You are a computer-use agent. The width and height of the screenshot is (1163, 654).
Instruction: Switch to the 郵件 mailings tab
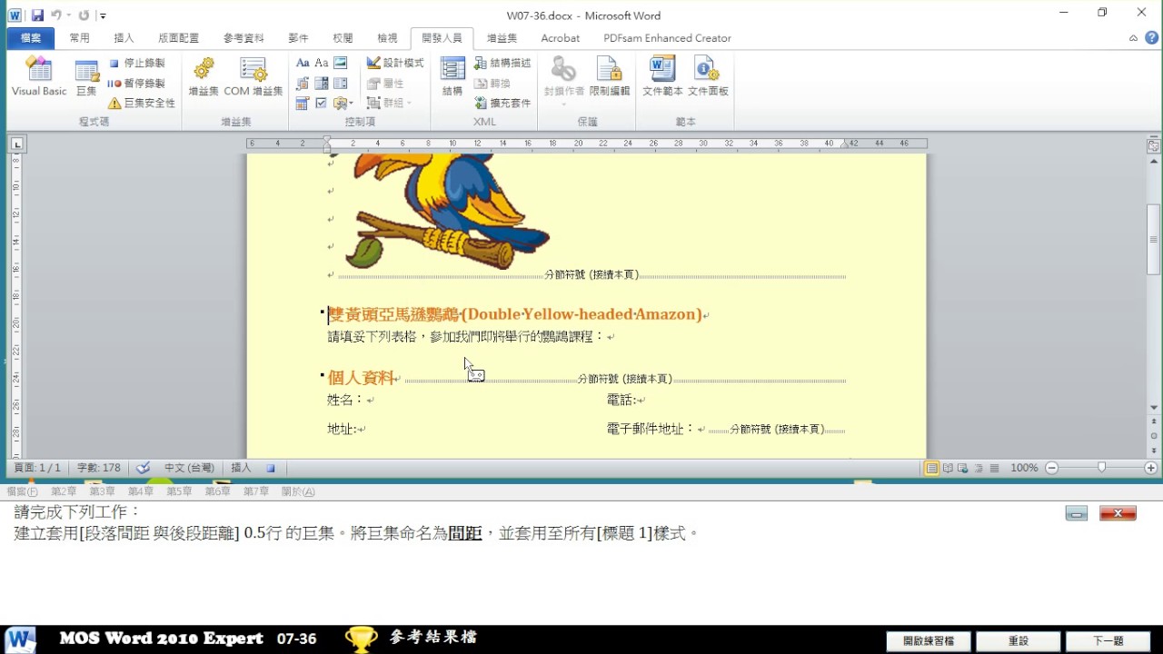[x=298, y=38]
